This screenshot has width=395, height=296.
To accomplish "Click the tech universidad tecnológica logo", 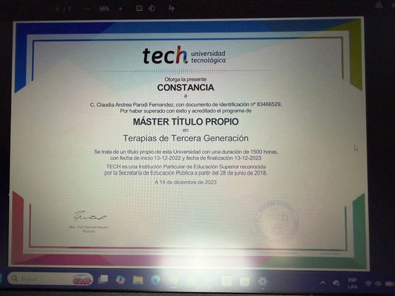I will [x=184, y=55].
